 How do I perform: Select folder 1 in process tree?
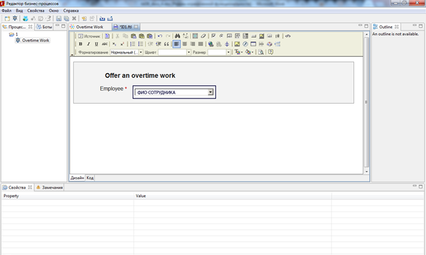(13, 34)
